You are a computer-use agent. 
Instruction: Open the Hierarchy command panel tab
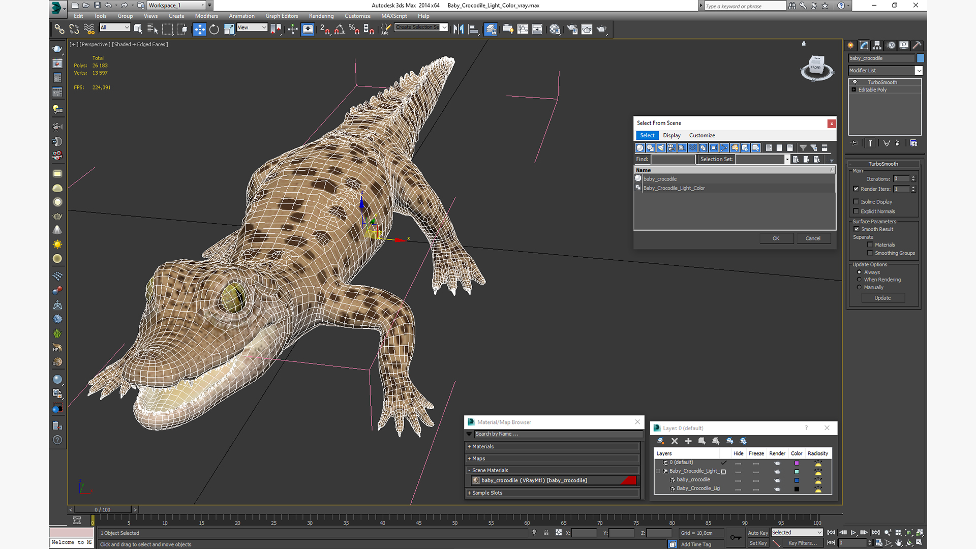tap(877, 45)
